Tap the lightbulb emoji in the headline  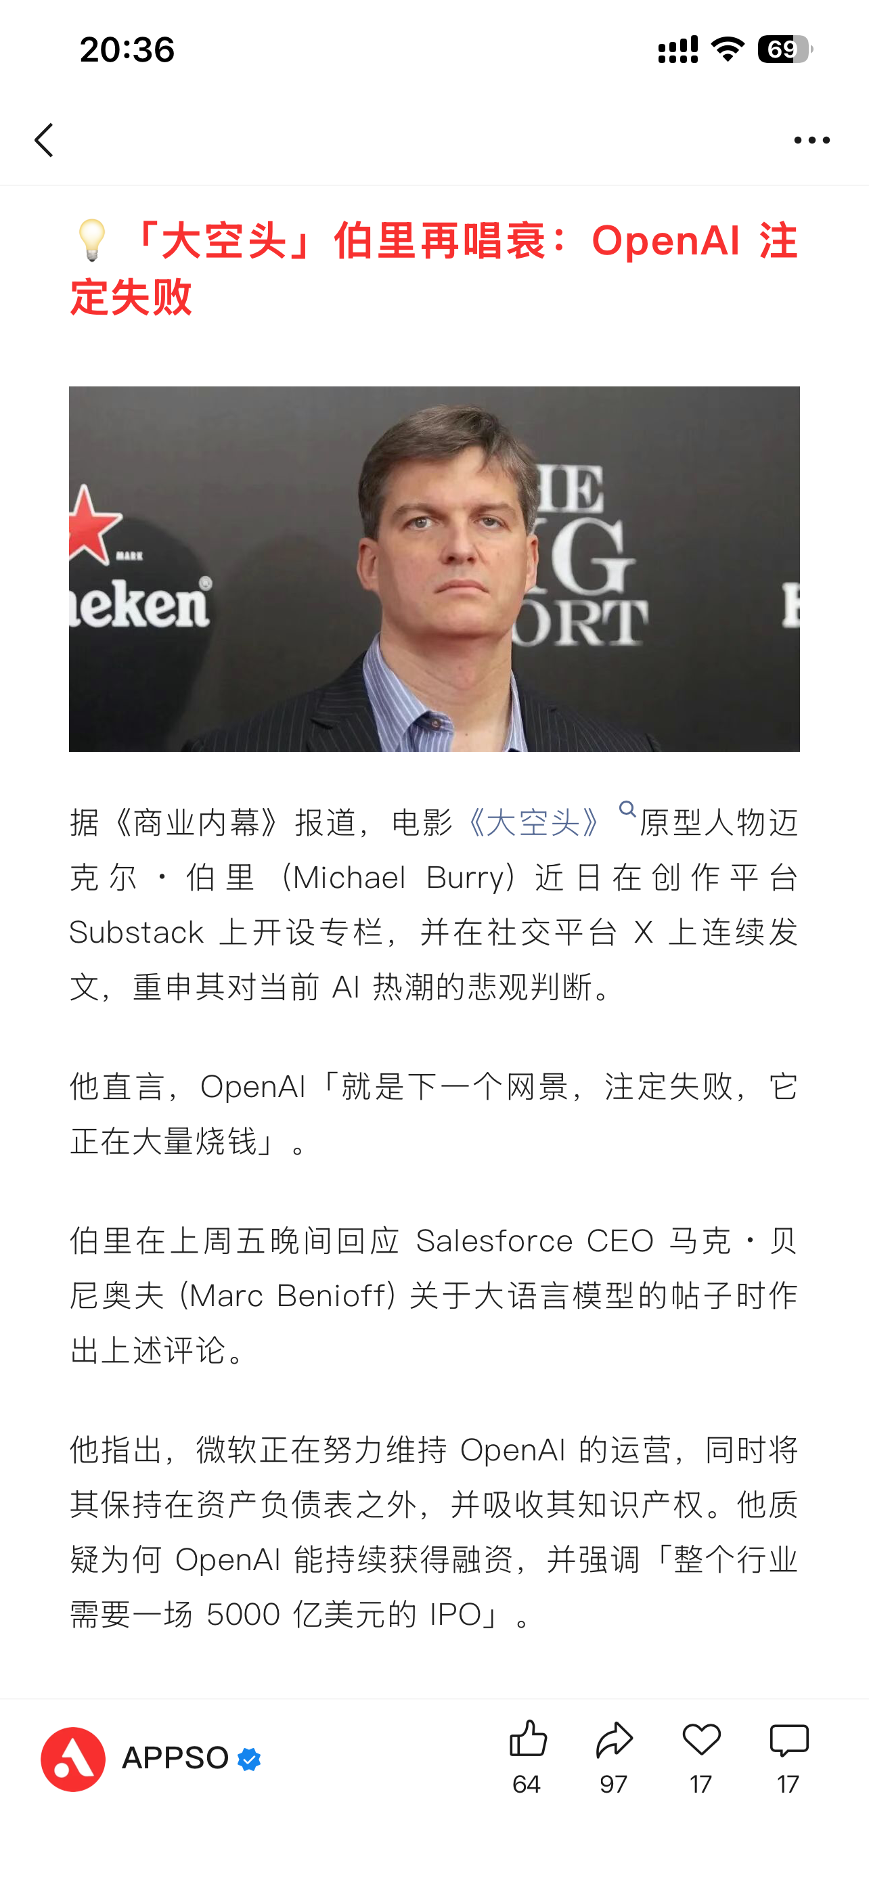pos(92,240)
